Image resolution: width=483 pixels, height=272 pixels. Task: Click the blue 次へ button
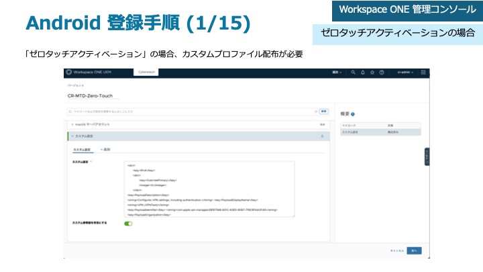click(414, 251)
